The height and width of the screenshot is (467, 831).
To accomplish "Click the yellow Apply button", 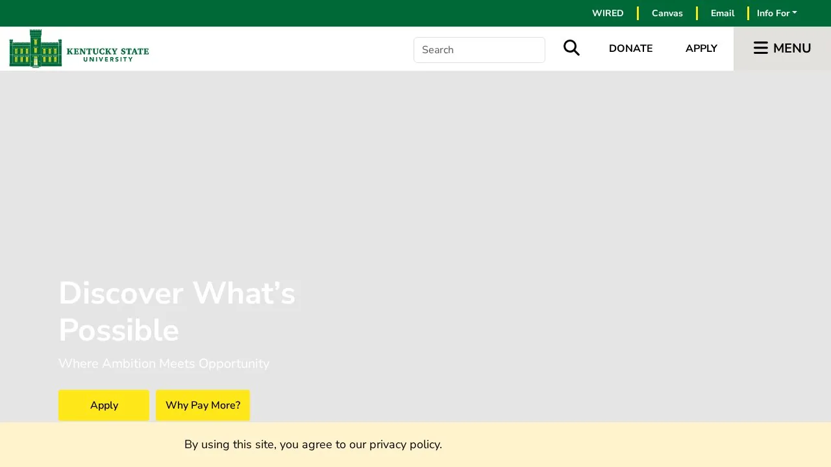I will click(x=104, y=405).
